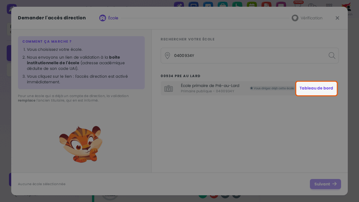Open the user avatar profile menu

click(347, 6)
